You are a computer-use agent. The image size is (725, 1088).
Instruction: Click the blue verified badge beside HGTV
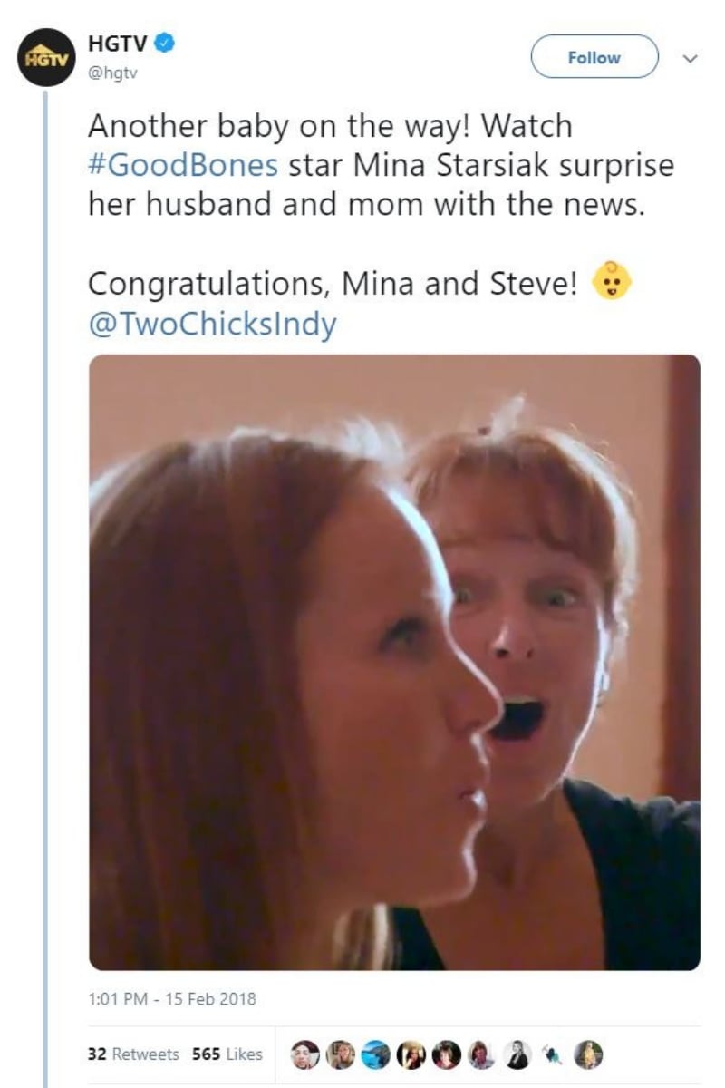166,41
